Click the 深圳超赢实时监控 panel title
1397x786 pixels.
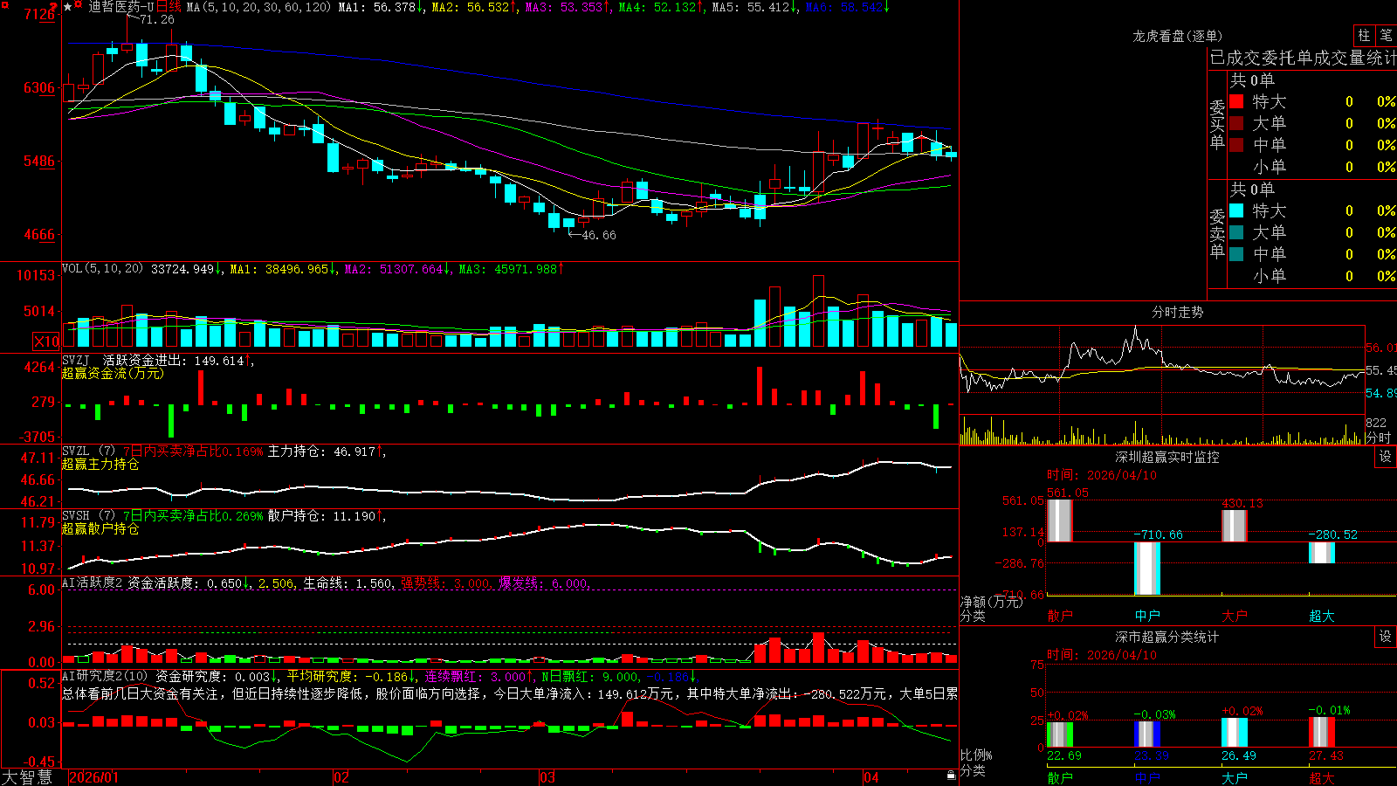coord(1167,457)
